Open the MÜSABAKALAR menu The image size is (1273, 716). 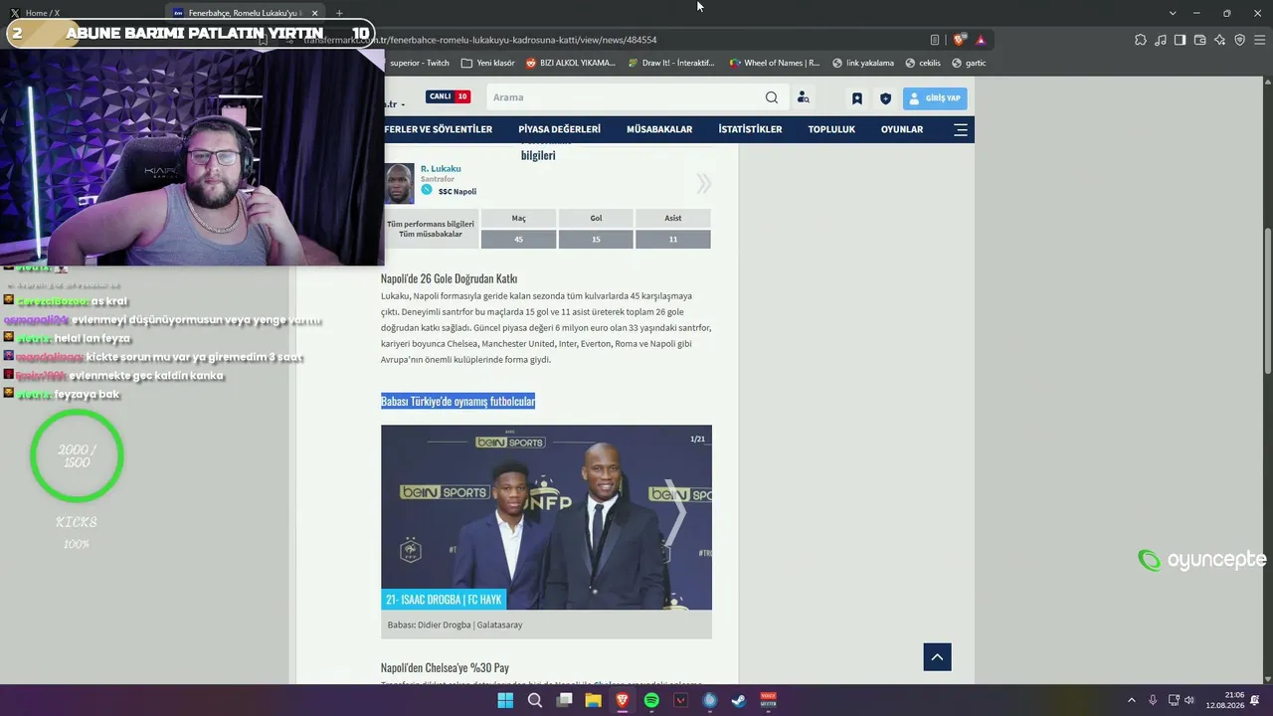tap(659, 129)
